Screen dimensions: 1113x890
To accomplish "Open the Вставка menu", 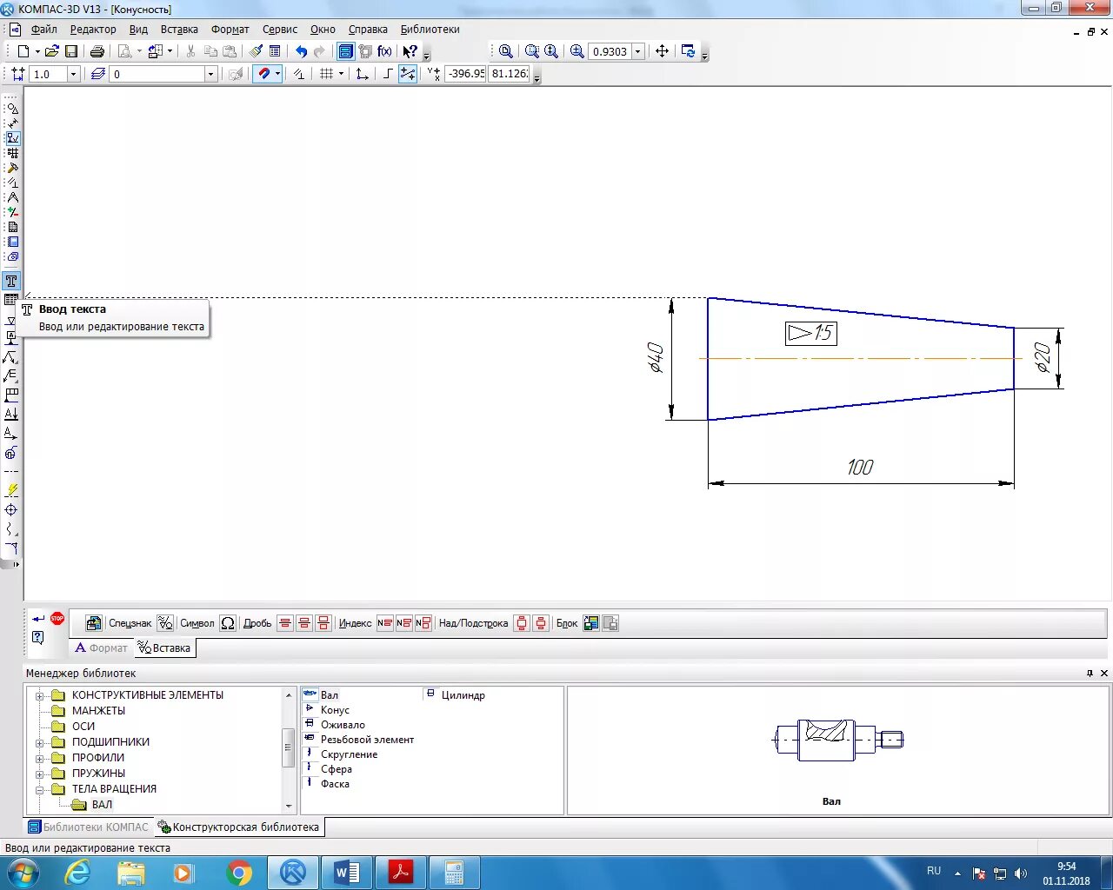I will pos(179,30).
